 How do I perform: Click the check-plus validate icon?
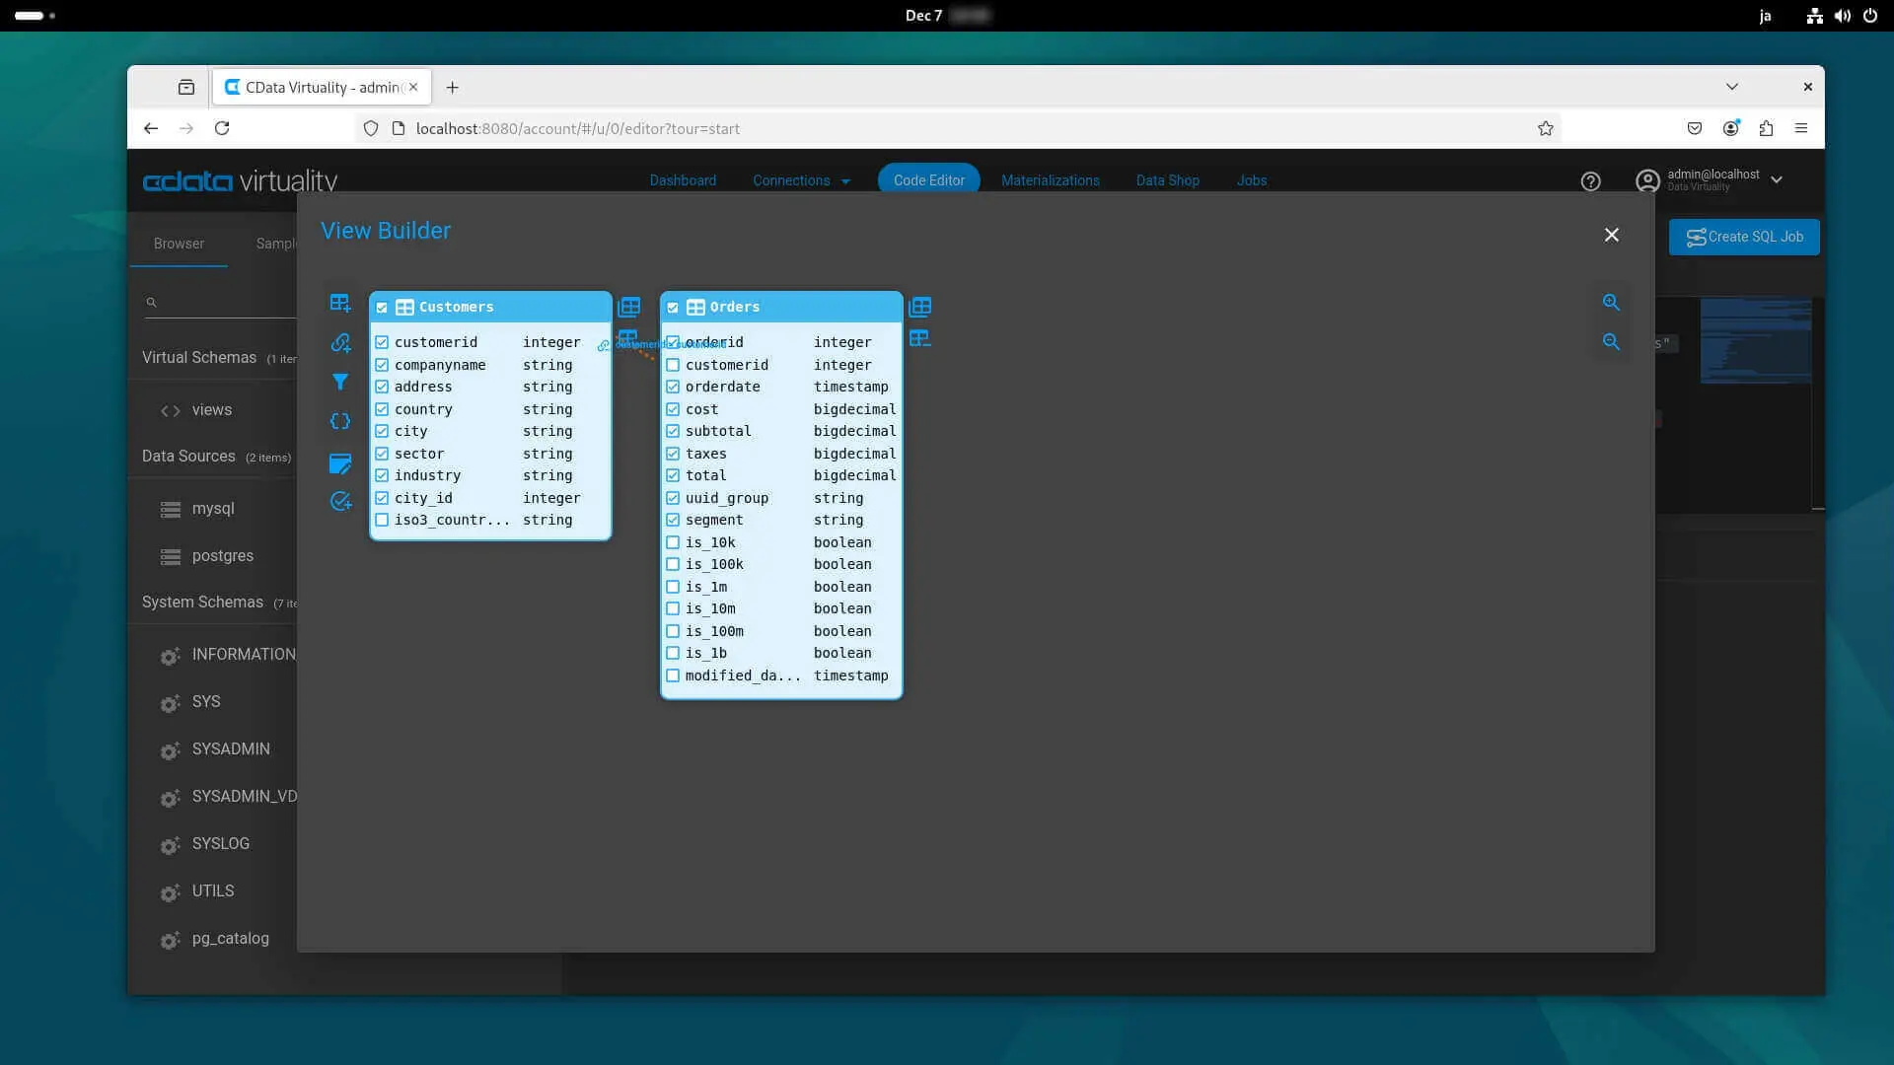(x=340, y=502)
